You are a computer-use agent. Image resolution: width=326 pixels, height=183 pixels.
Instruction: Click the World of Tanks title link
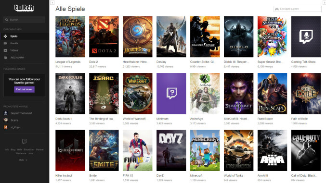[234, 175]
